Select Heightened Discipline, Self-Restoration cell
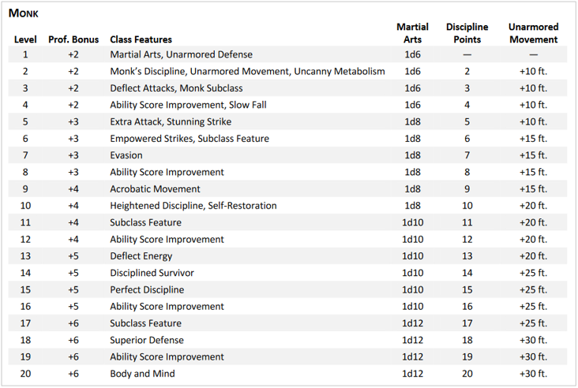The width and height of the screenshot is (578, 388). point(193,206)
